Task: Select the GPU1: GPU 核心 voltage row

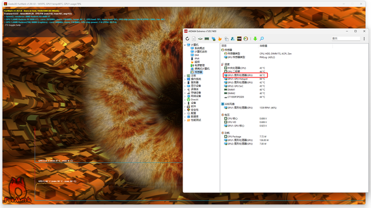Action: (246, 126)
